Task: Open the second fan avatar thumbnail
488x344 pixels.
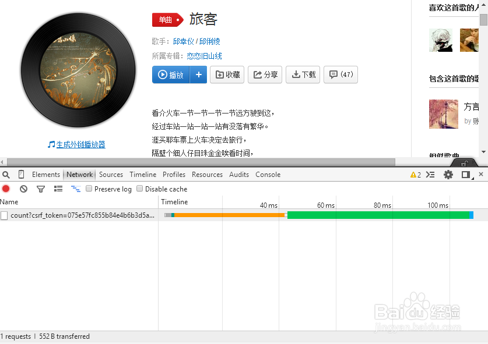Action: point(469,40)
